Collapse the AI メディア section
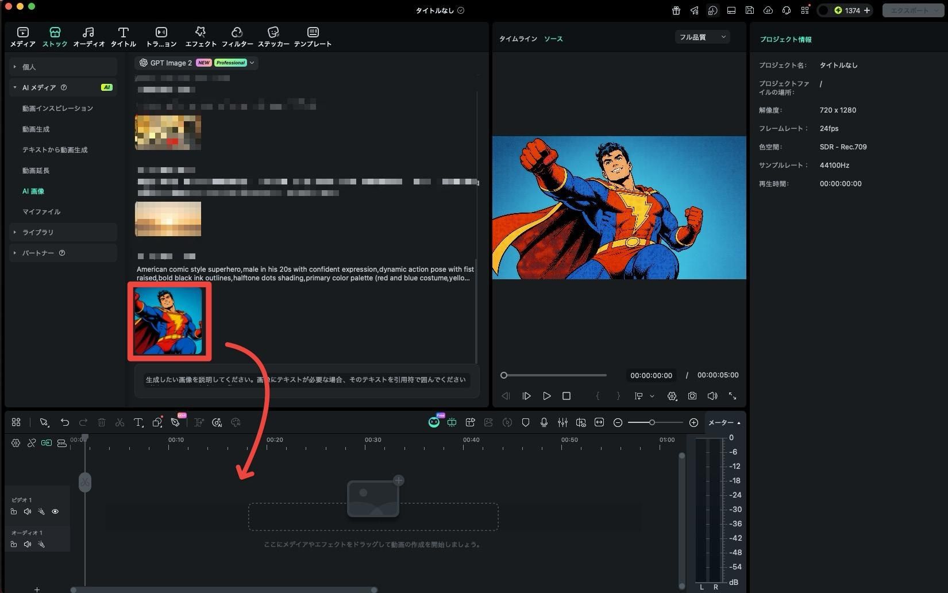The width and height of the screenshot is (948, 593). [63, 87]
